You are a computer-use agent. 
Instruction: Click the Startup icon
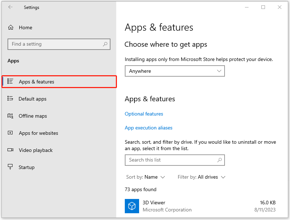tap(10, 167)
